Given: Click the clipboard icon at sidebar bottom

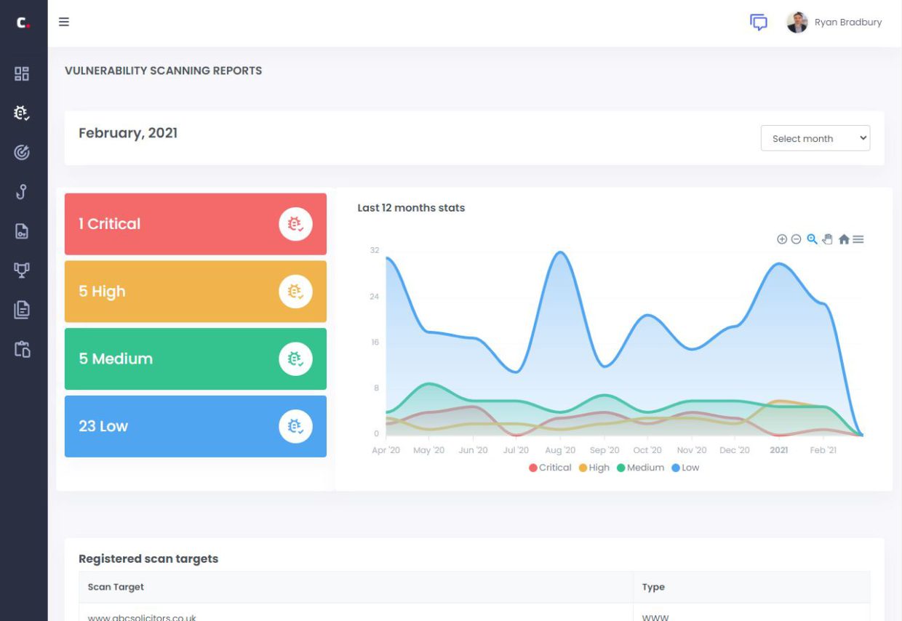Looking at the screenshot, I should point(21,349).
